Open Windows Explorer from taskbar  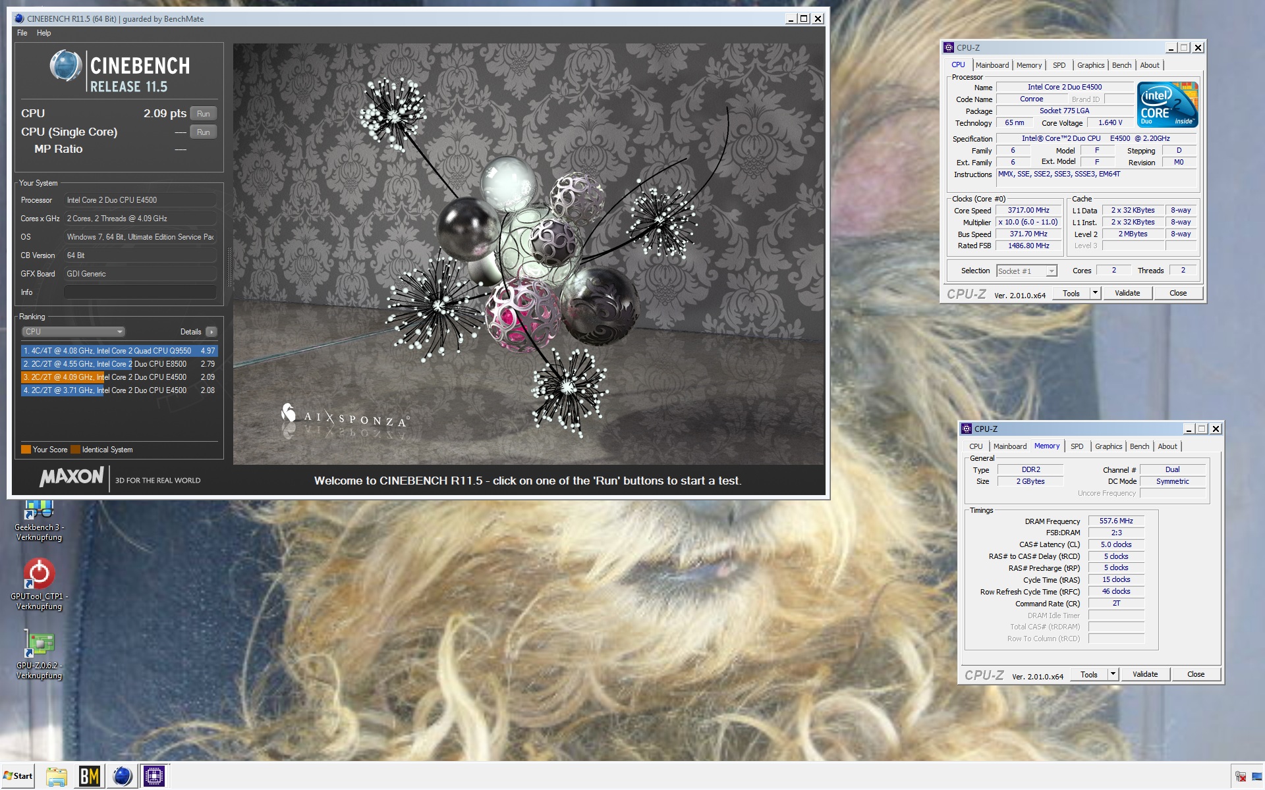click(x=57, y=776)
